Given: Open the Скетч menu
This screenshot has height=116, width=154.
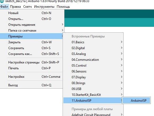Looking at the screenshot, I should (27, 7).
